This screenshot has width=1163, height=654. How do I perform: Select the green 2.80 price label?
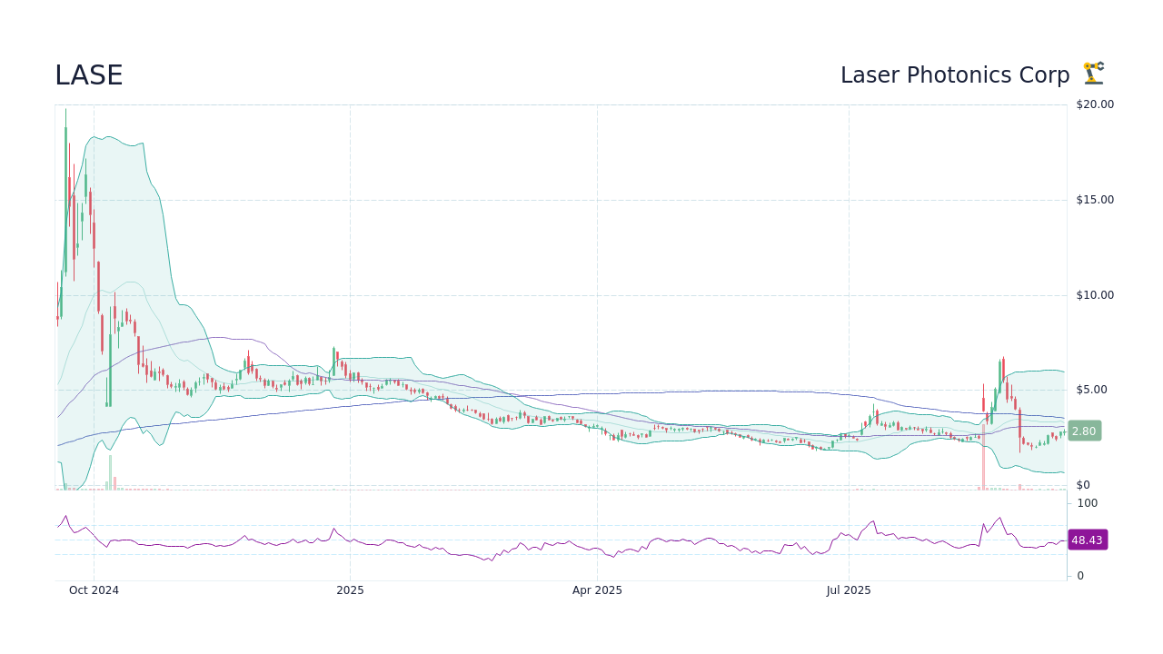pos(1083,431)
